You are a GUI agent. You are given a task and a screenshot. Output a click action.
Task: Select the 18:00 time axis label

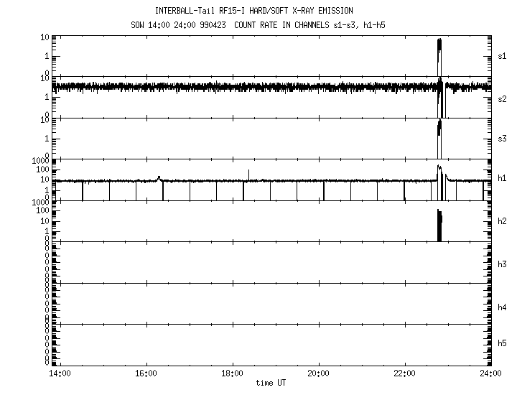tap(232, 373)
